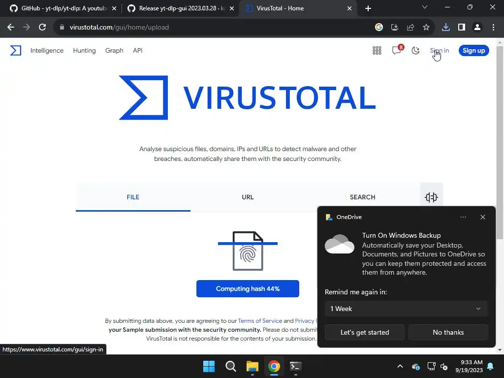Open Windows Search from taskbar
This screenshot has width=504, height=378.
(x=231, y=366)
